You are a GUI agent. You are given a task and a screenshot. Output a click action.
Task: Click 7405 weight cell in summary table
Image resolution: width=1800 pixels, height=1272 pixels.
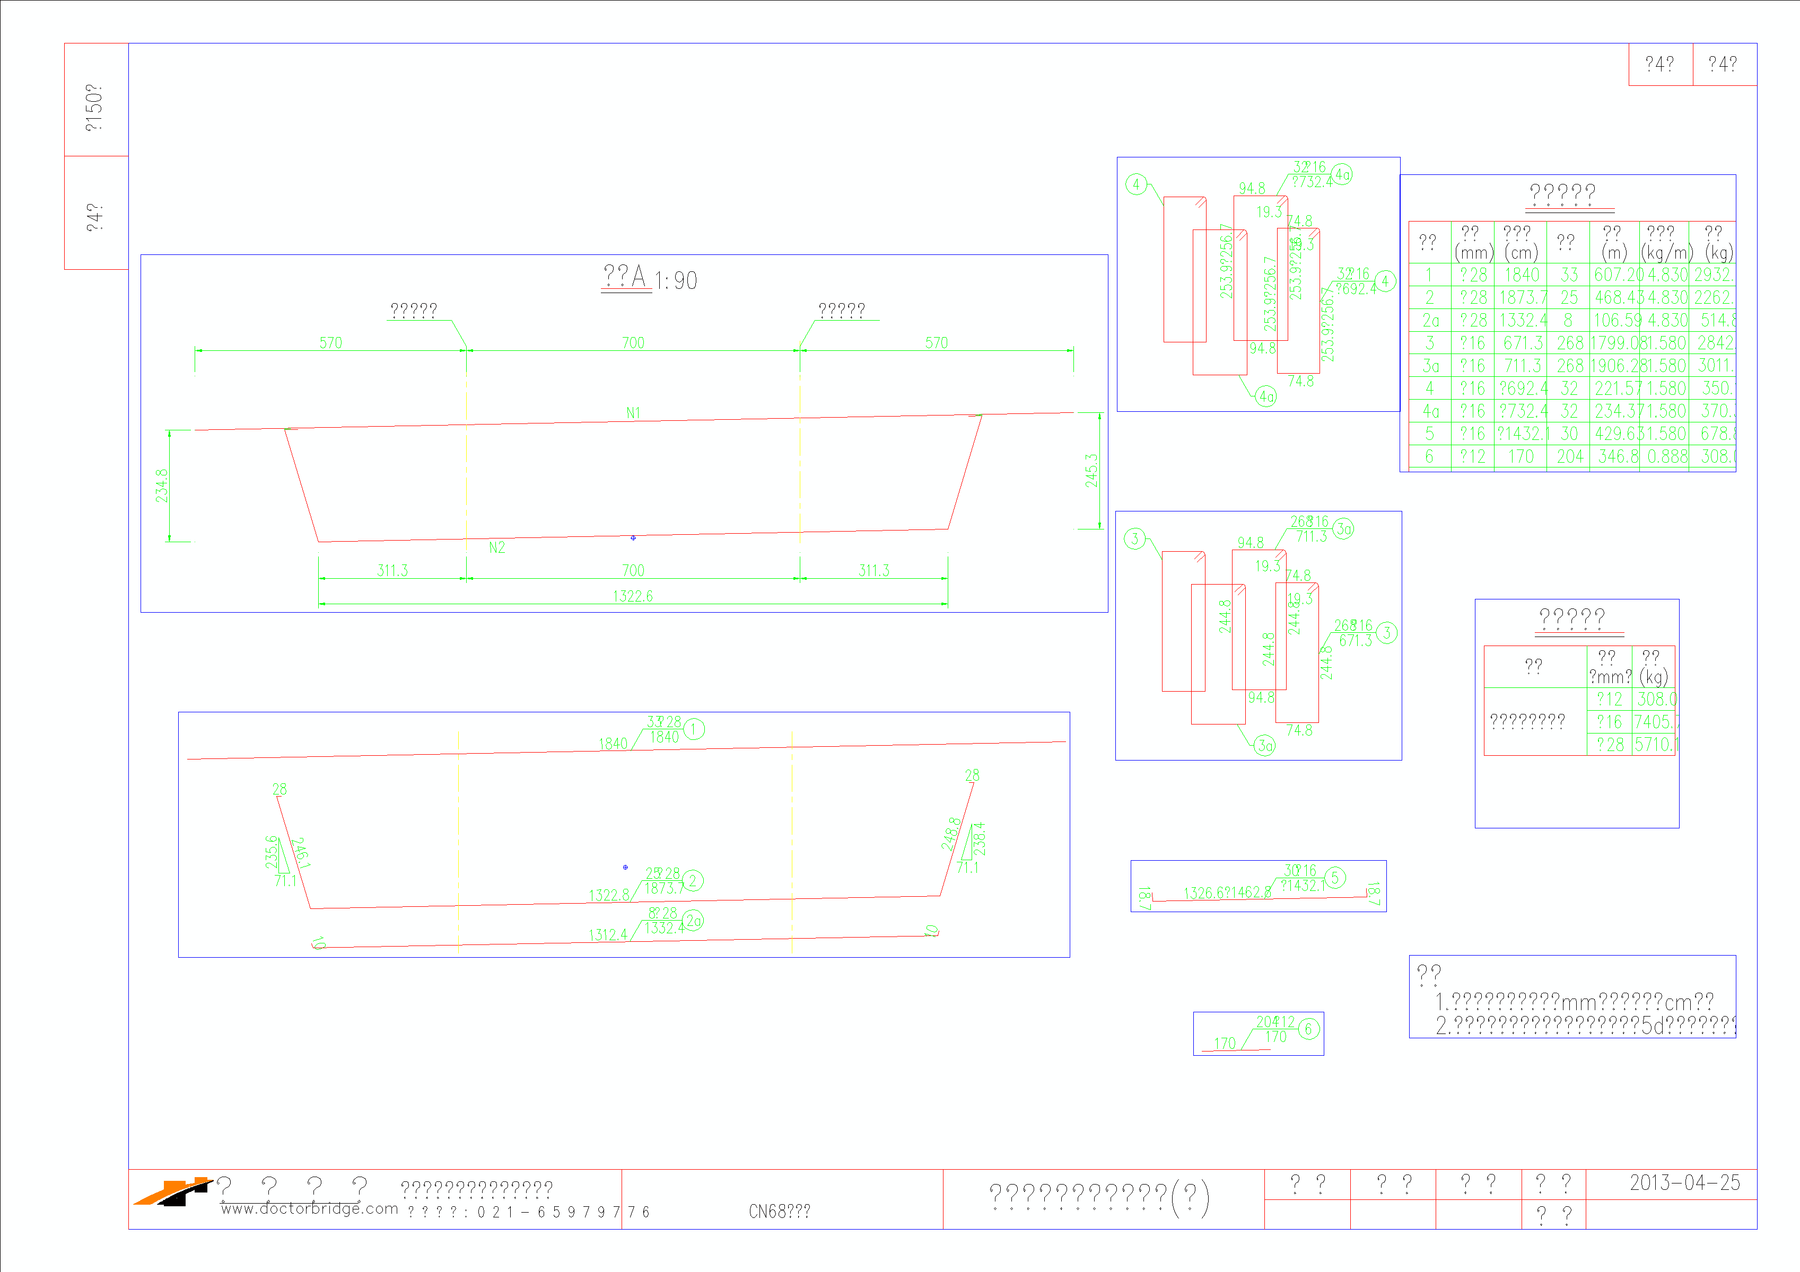click(x=1655, y=722)
